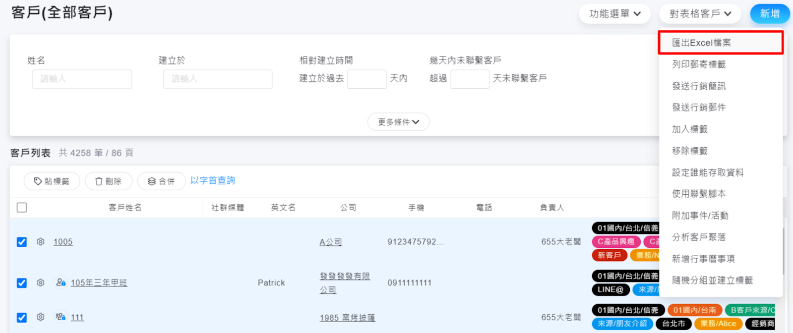
Task: Click the 刪除 trash button
Action: (x=109, y=181)
